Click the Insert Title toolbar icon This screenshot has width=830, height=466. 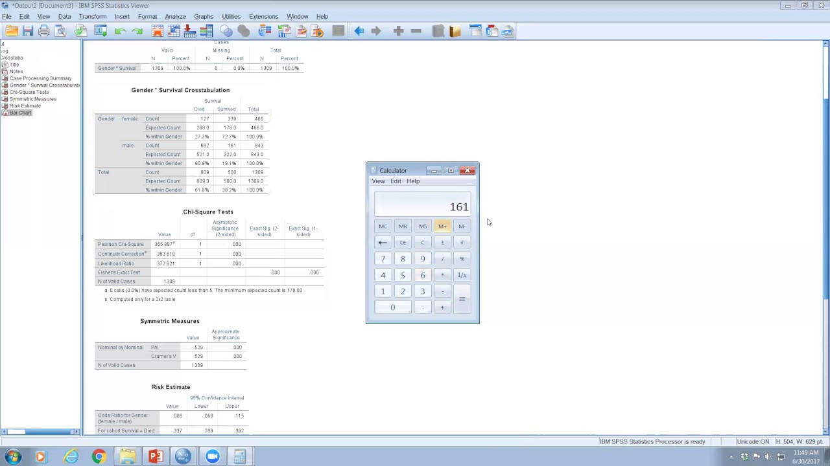492,30
